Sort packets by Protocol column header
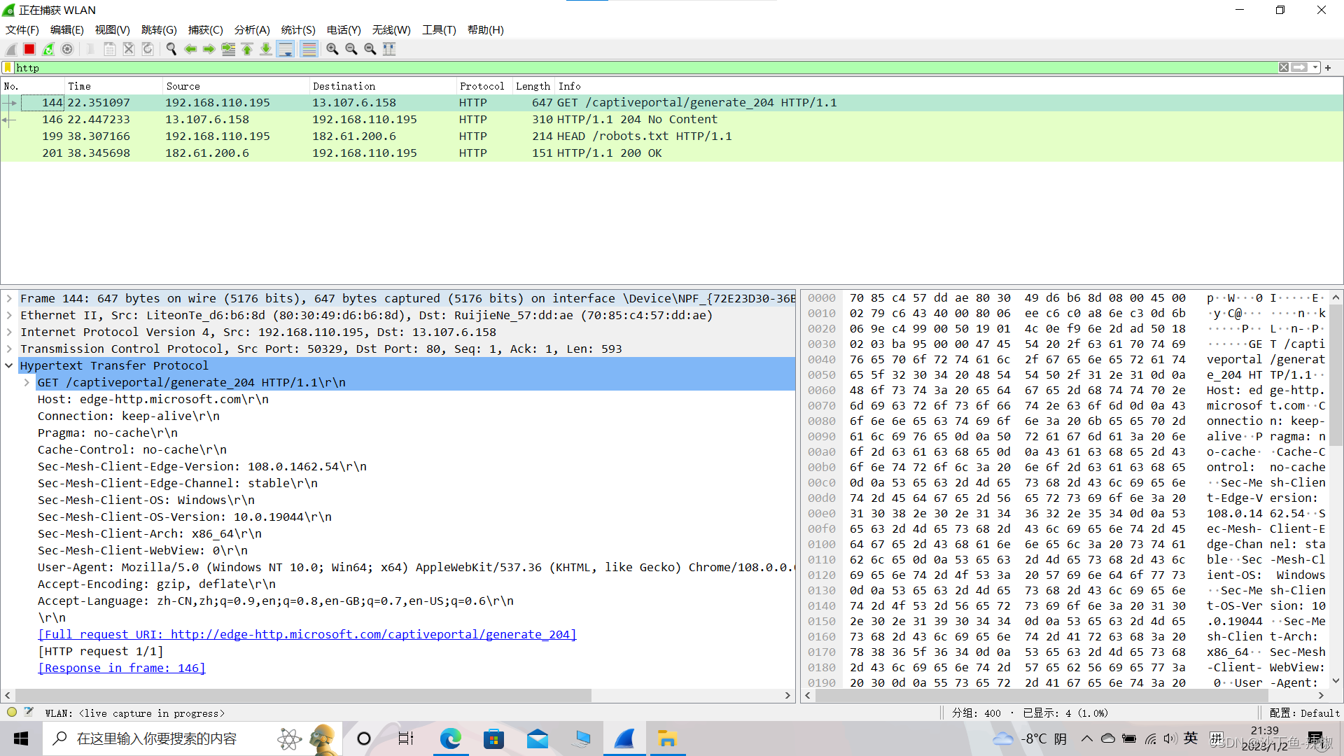 484,86
